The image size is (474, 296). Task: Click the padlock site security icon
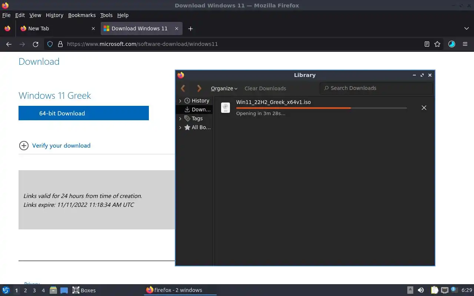pyautogui.click(x=60, y=44)
